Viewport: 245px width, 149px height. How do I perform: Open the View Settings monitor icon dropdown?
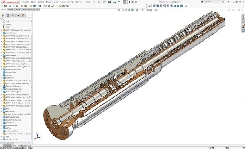pyautogui.click(x=156, y=10)
